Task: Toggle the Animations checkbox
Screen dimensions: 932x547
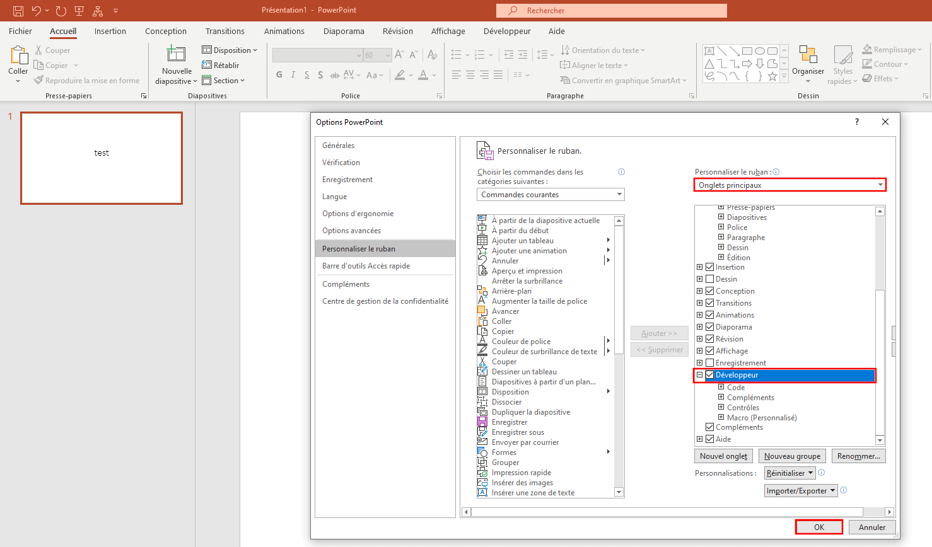Action: point(710,315)
